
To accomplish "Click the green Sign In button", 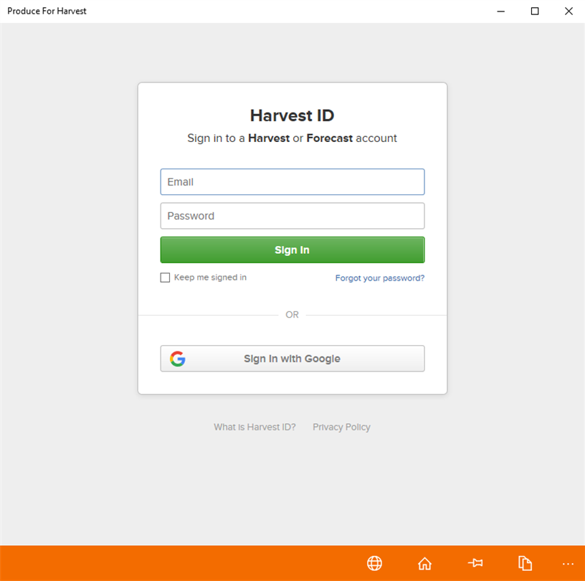I will click(292, 250).
